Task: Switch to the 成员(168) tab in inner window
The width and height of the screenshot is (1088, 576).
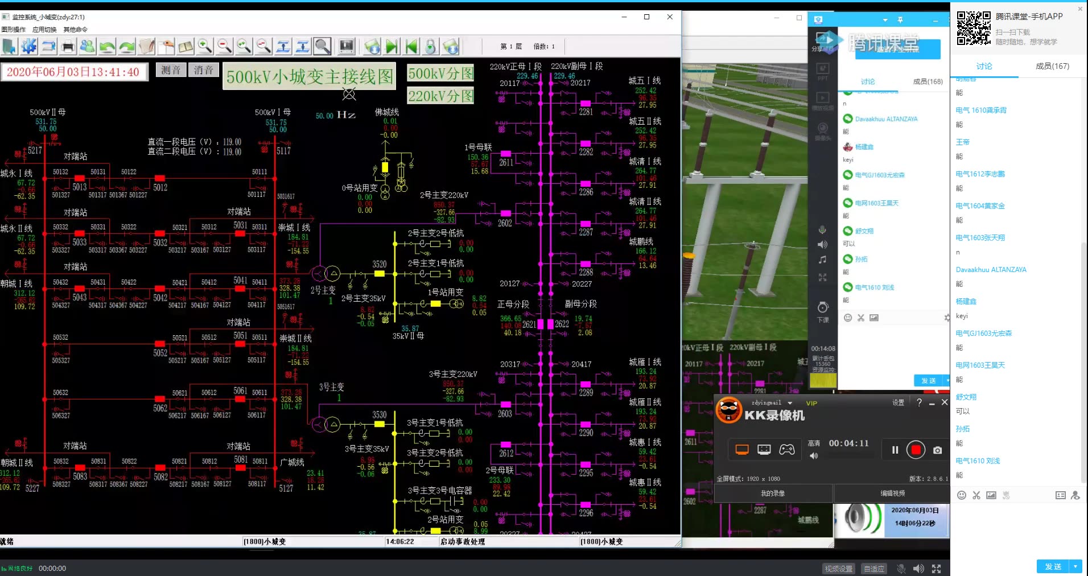Action: click(x=928, y=81)
